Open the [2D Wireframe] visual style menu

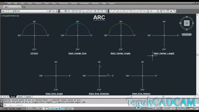click(x=13, y=16)
